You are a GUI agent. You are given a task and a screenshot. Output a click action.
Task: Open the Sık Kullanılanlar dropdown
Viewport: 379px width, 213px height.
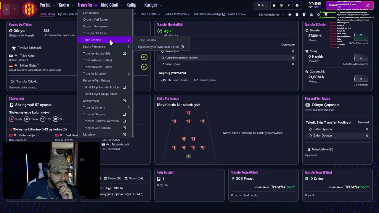pyautogui.click(x=272, y=14)
